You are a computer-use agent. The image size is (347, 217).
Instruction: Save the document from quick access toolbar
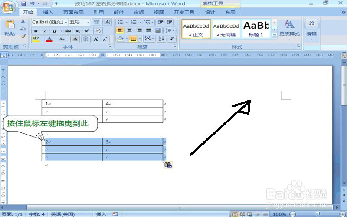[24, 3]
